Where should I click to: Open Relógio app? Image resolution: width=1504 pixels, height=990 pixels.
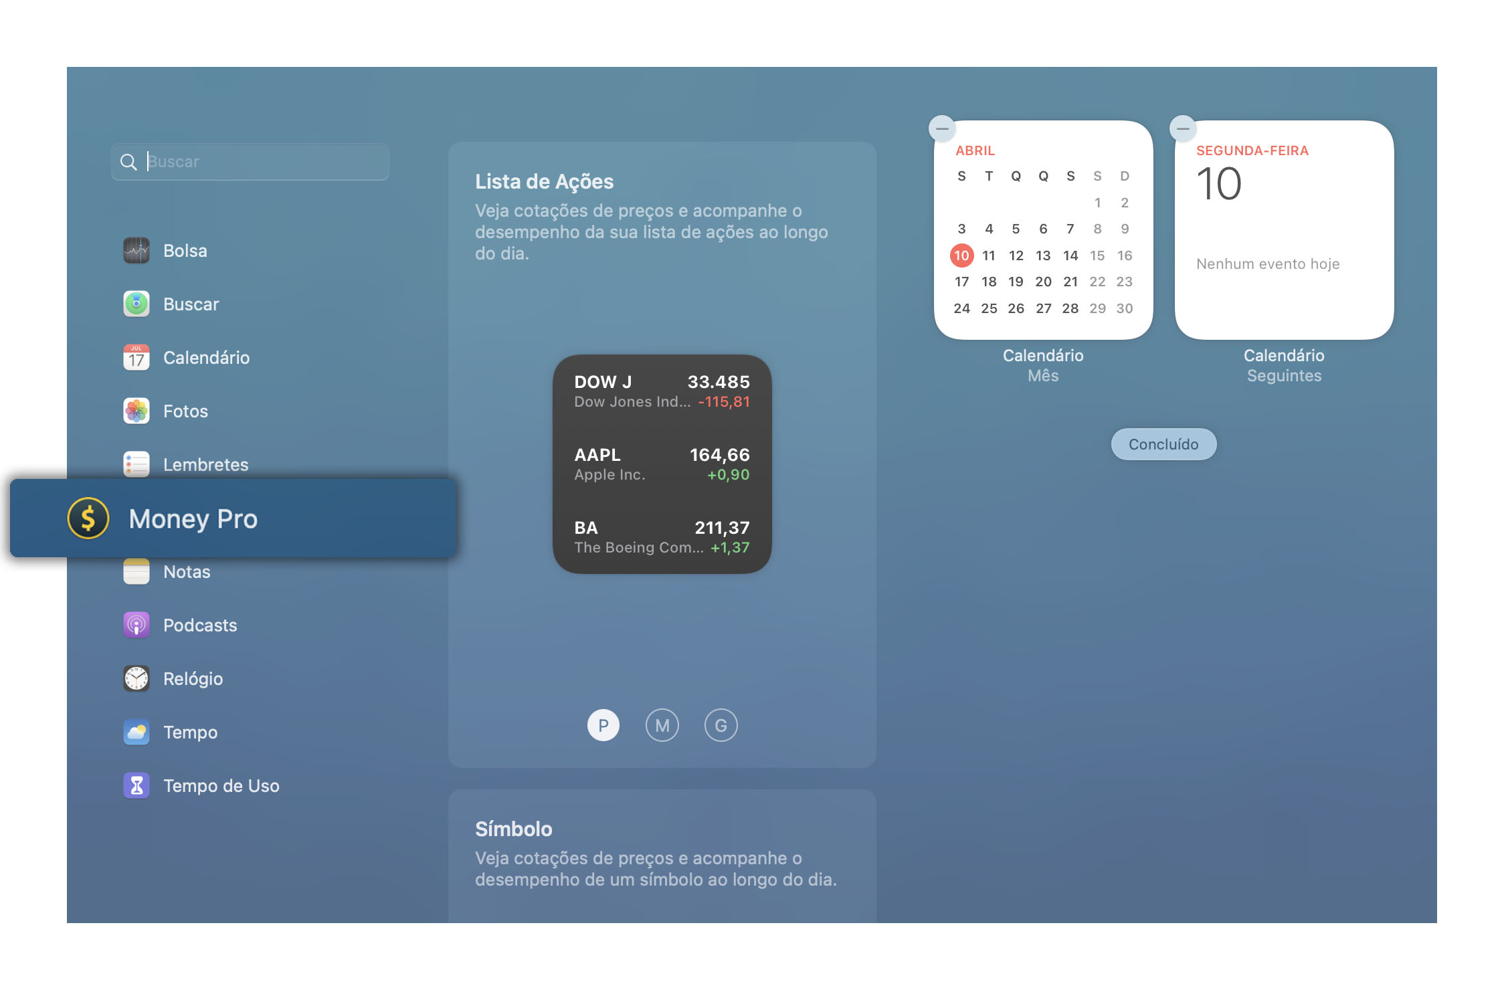coord(195,678)
